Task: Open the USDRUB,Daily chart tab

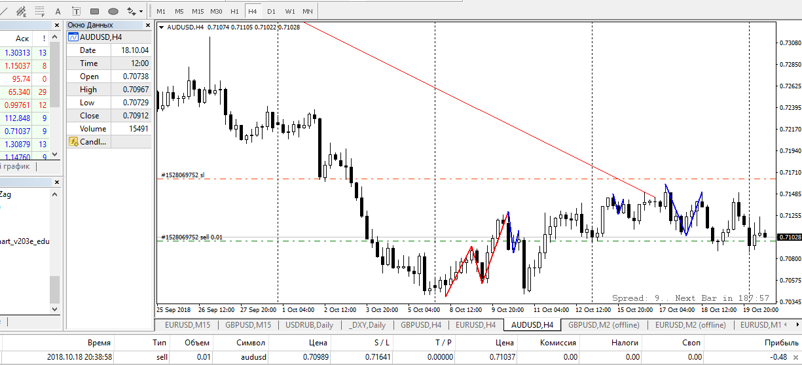Action: pos(310,324)
